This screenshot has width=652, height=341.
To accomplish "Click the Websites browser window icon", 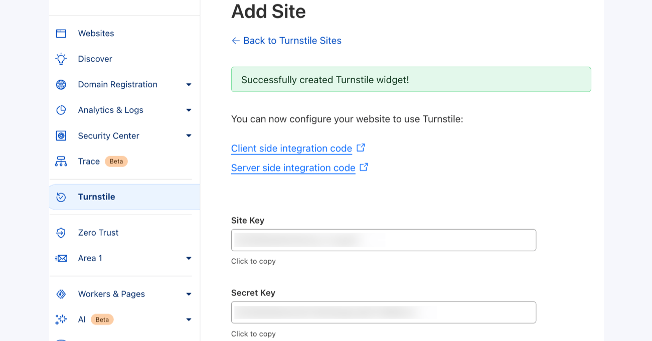I will (61, 34).
